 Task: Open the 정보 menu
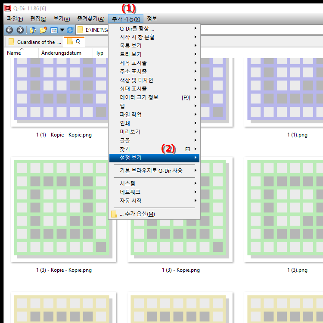point(152,19)
